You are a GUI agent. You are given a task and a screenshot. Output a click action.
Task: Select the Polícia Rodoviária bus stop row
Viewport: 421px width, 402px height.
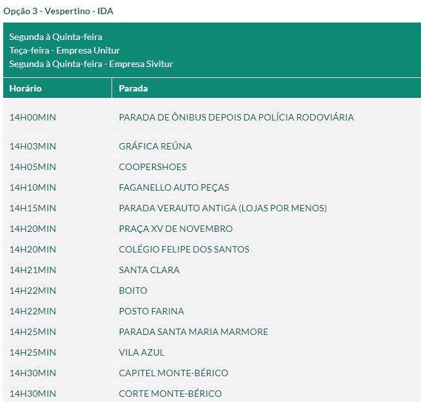(x=236, y=117)
